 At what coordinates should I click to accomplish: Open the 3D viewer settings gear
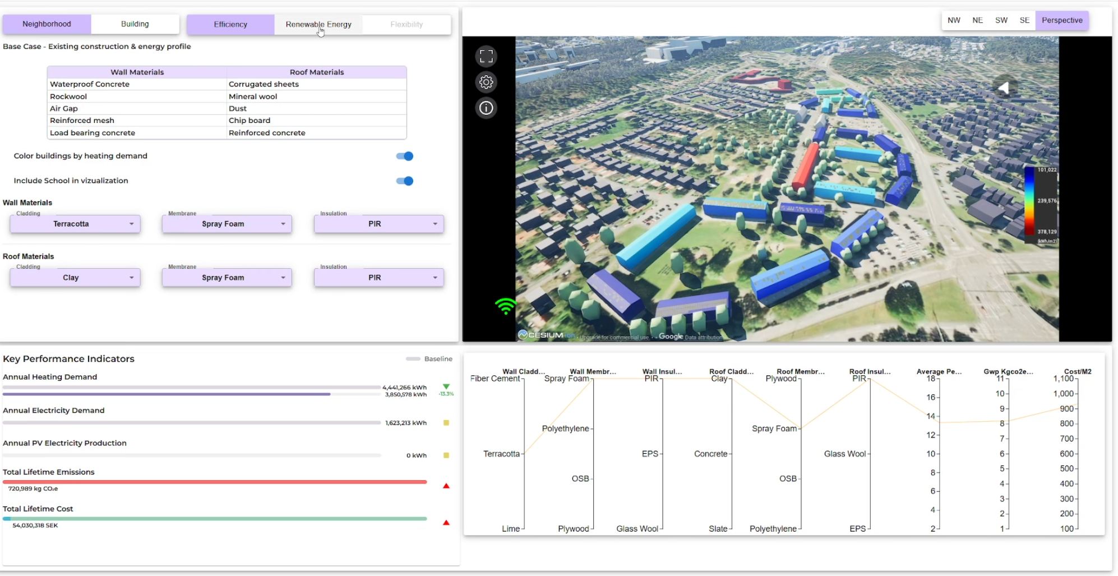click(x=486, y=82)
